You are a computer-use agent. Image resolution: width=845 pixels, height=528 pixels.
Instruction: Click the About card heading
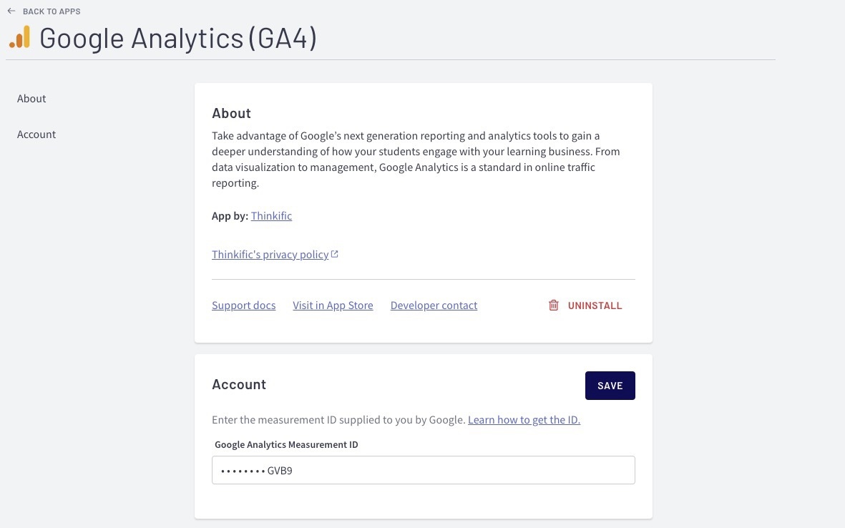[x=231, y=114]
